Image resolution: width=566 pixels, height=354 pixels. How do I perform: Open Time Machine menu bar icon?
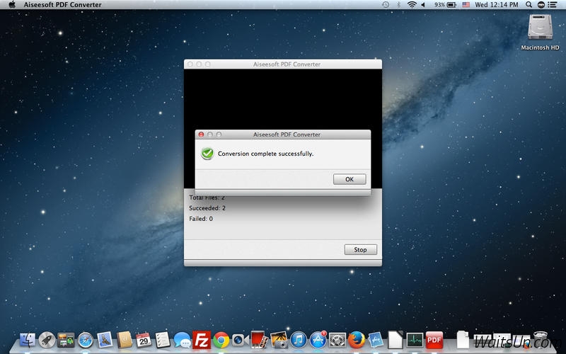point(386,5)
